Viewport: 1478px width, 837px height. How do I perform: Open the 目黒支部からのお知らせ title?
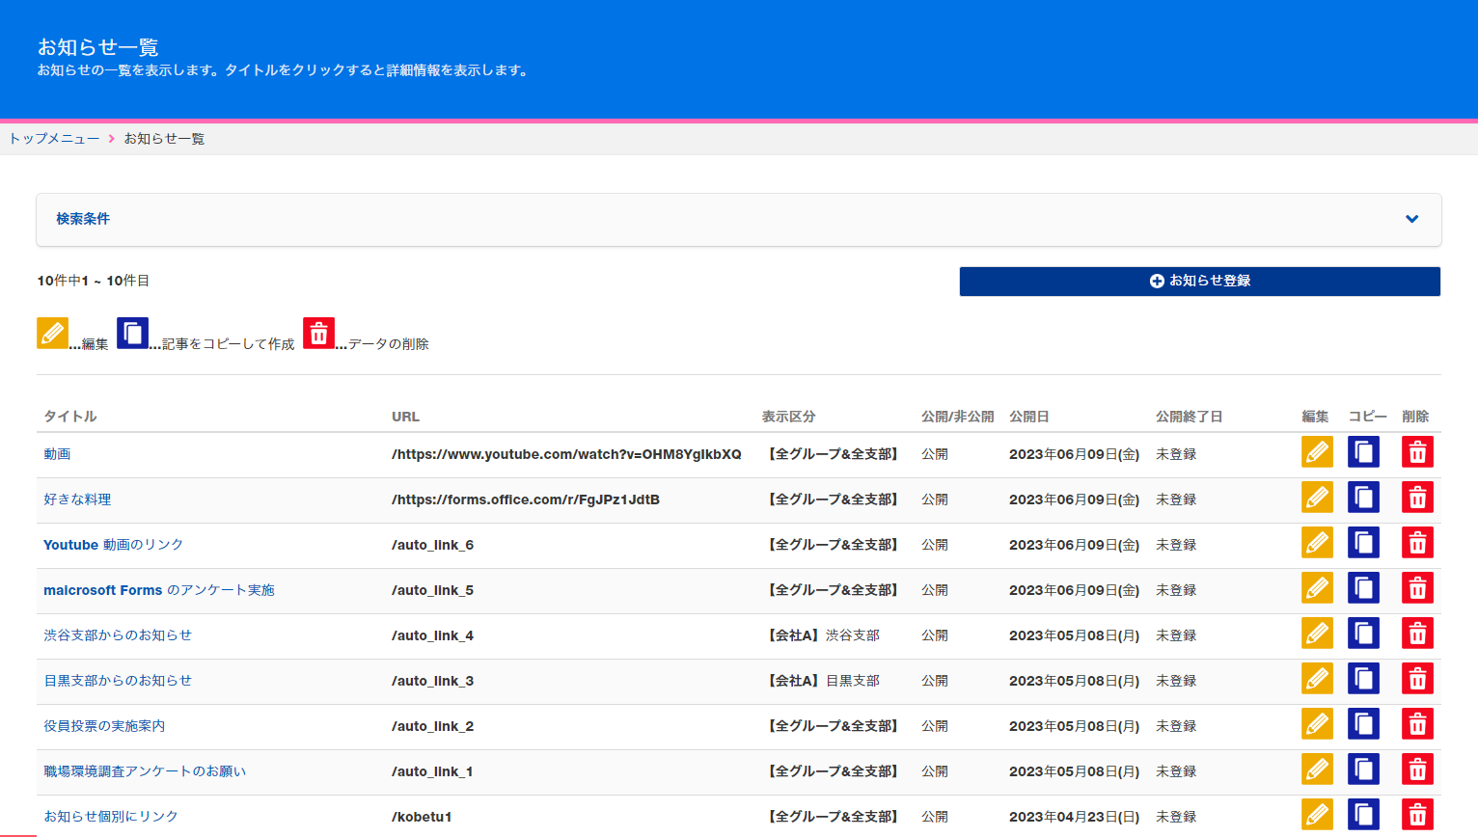point(118,681)
